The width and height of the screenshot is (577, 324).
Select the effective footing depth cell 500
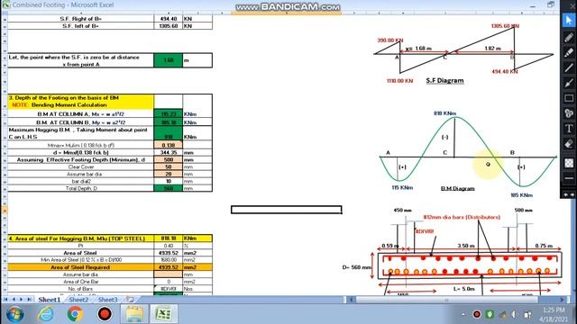tap(169, 160)
